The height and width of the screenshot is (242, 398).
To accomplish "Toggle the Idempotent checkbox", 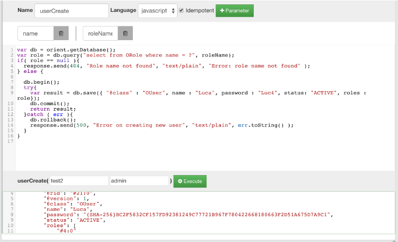I will point(181,10).
